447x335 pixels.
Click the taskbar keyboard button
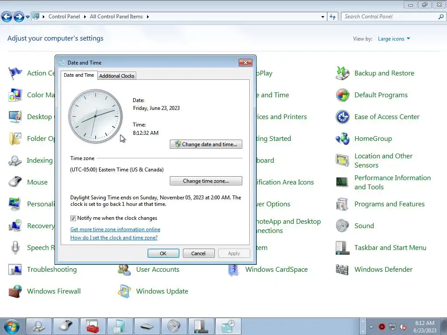coord(147,326)
